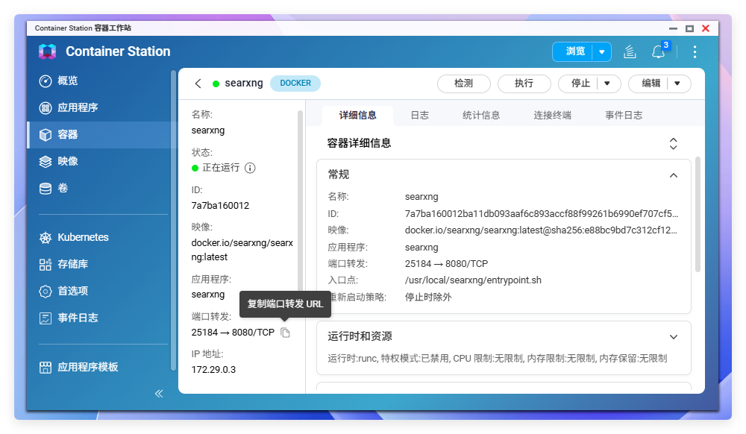Open the 统计信息 tab
This screenshot has height=434, width=746.
click(x=481, y=116)
